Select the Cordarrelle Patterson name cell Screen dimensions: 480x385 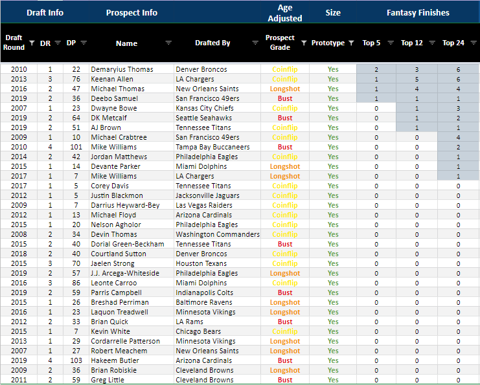[131, 341]
